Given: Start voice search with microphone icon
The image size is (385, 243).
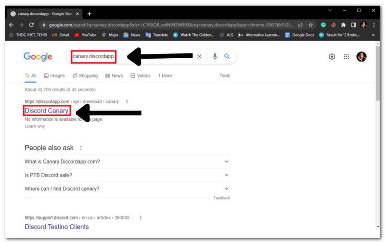Looking at the screenshot, I should 215,56.
